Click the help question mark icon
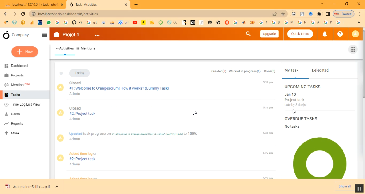This screenshot has width=365, height=194. coord(340,34)
